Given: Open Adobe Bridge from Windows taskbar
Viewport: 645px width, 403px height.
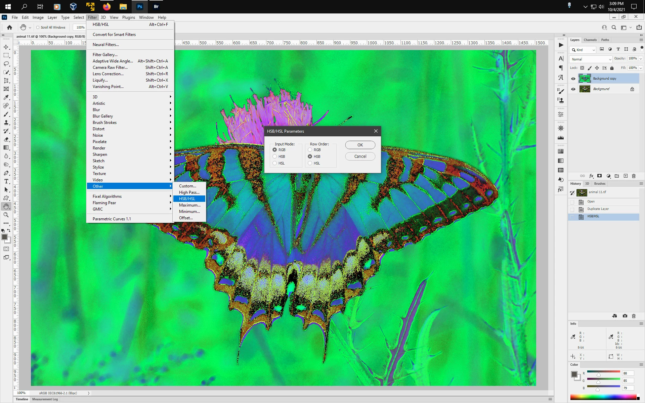Looking at the screenshot, I should point(156,6).
